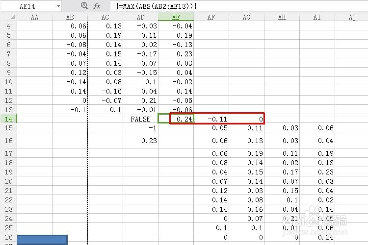The width and height of the screenshot is (368, 245).
Task: Select column header AJ
Action: click(351, 17)
